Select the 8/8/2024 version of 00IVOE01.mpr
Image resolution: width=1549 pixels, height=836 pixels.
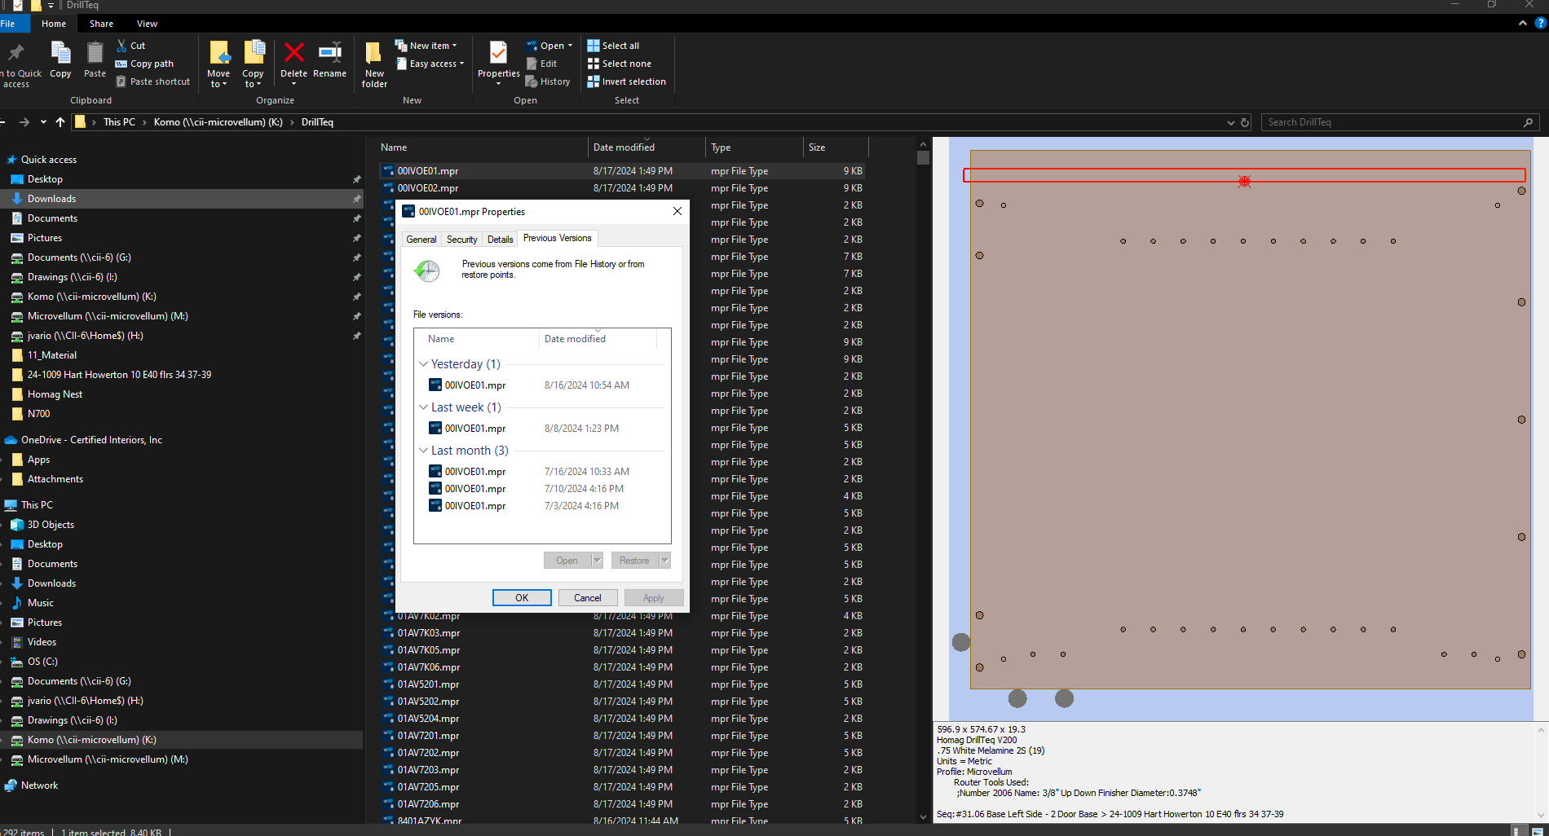[x=475, y=429]
